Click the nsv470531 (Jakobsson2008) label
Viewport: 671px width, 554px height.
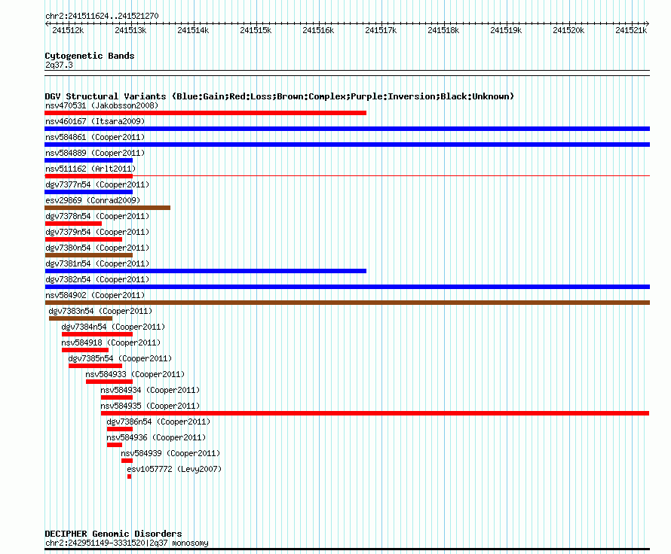point(102,105)
